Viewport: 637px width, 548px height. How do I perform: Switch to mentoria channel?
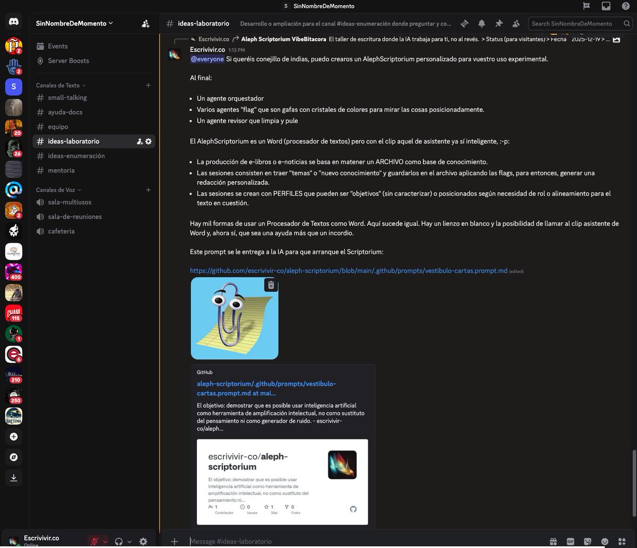pos(94,171)
